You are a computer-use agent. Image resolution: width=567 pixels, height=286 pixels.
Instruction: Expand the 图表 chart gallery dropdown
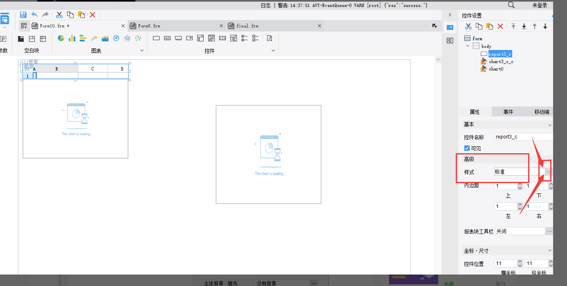[142, 50]
